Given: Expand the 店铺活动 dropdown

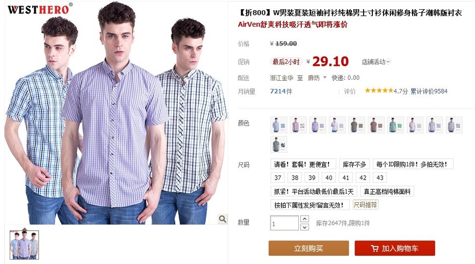Looking at the screenshot, I should coord(376,62).
